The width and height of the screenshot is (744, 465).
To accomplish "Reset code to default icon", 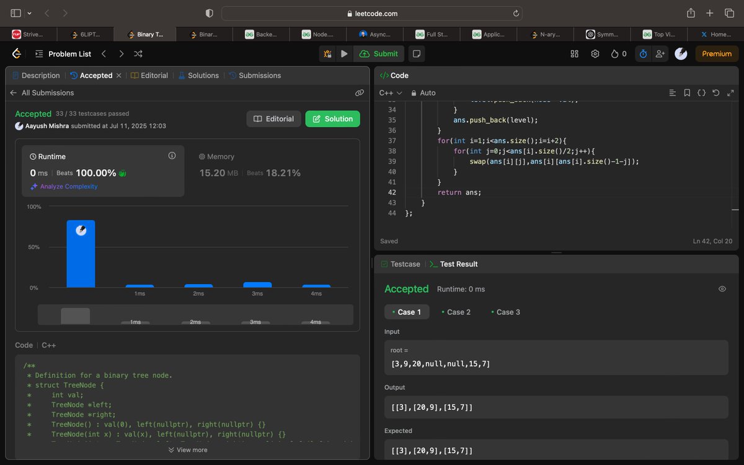I will [716, 93].
